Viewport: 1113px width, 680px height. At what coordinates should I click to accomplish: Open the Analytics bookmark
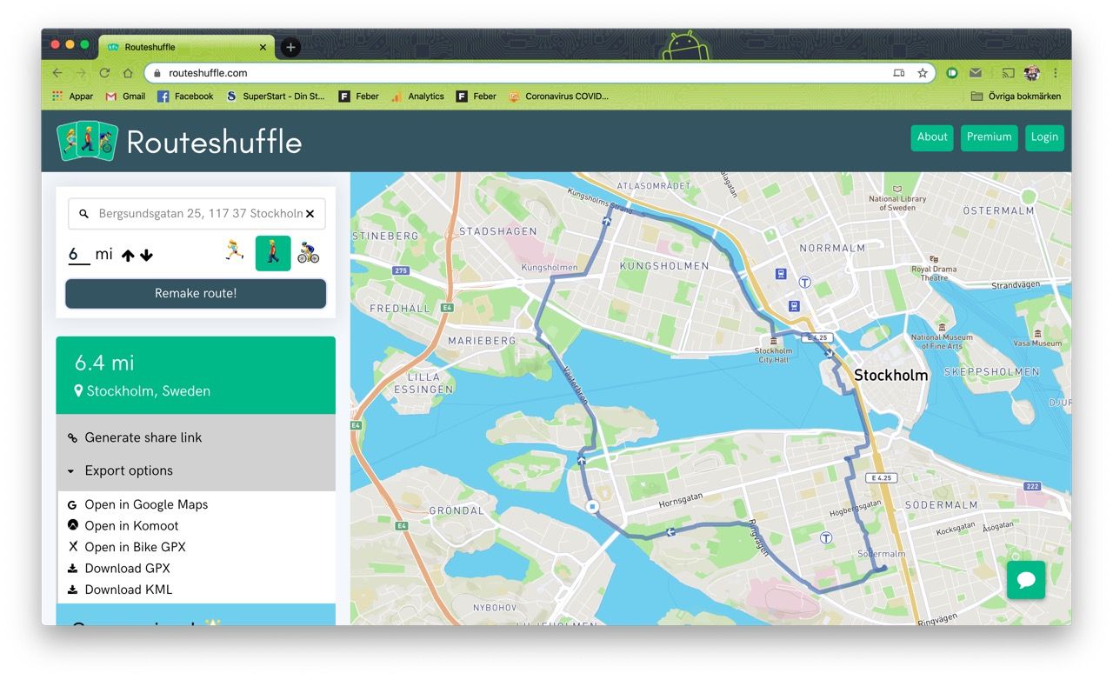click(417, 97)
